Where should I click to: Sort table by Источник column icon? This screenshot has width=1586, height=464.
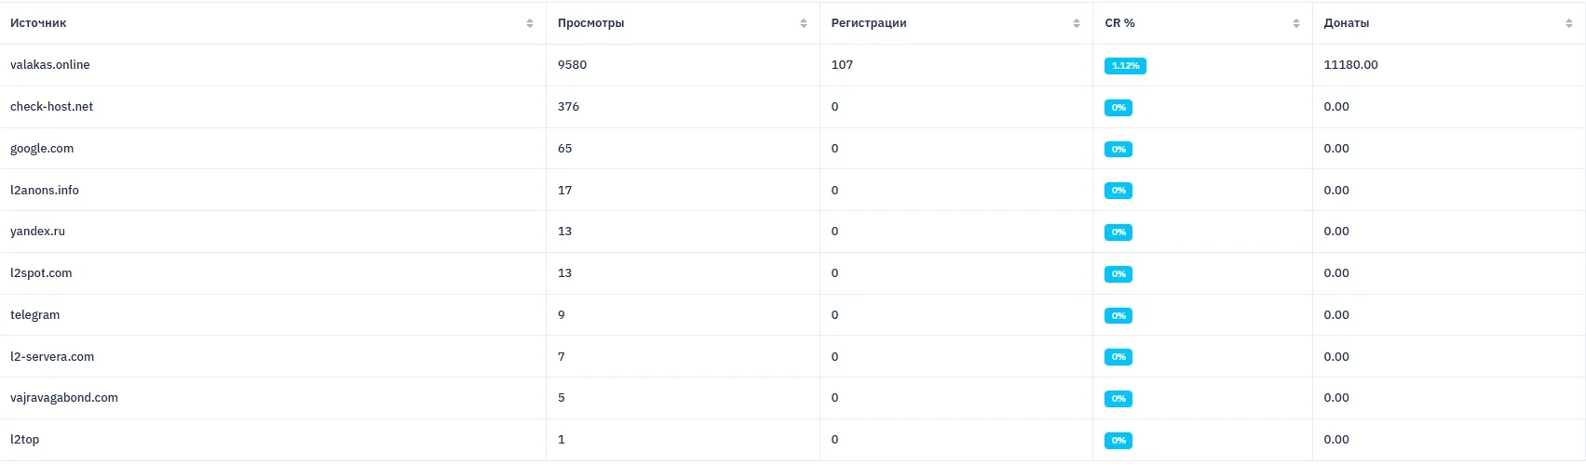(x=530, y=23)
